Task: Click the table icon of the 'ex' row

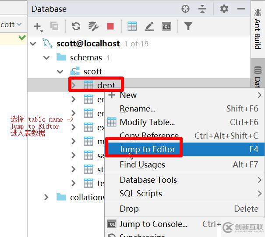Action: tap(88, 127)
